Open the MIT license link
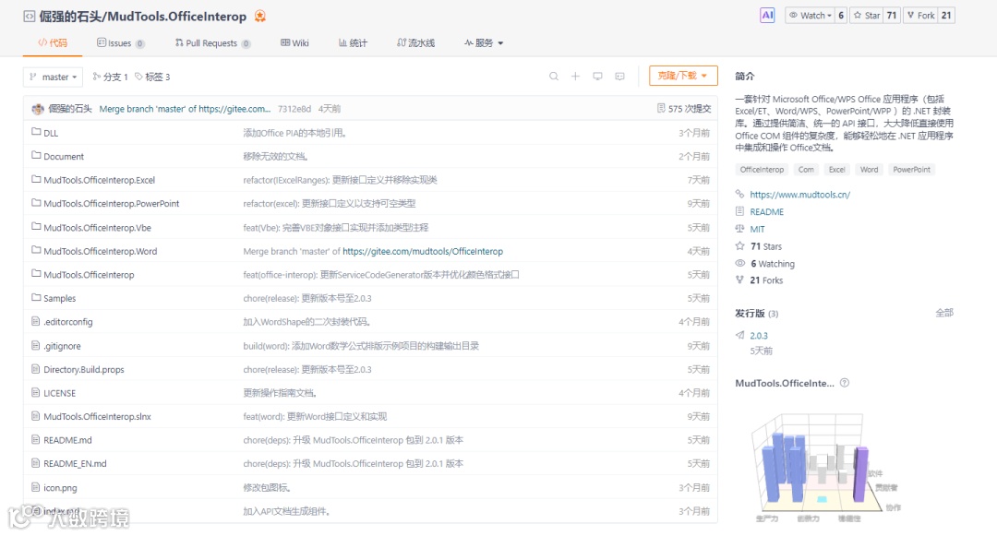997x536 pixels. 757,229
